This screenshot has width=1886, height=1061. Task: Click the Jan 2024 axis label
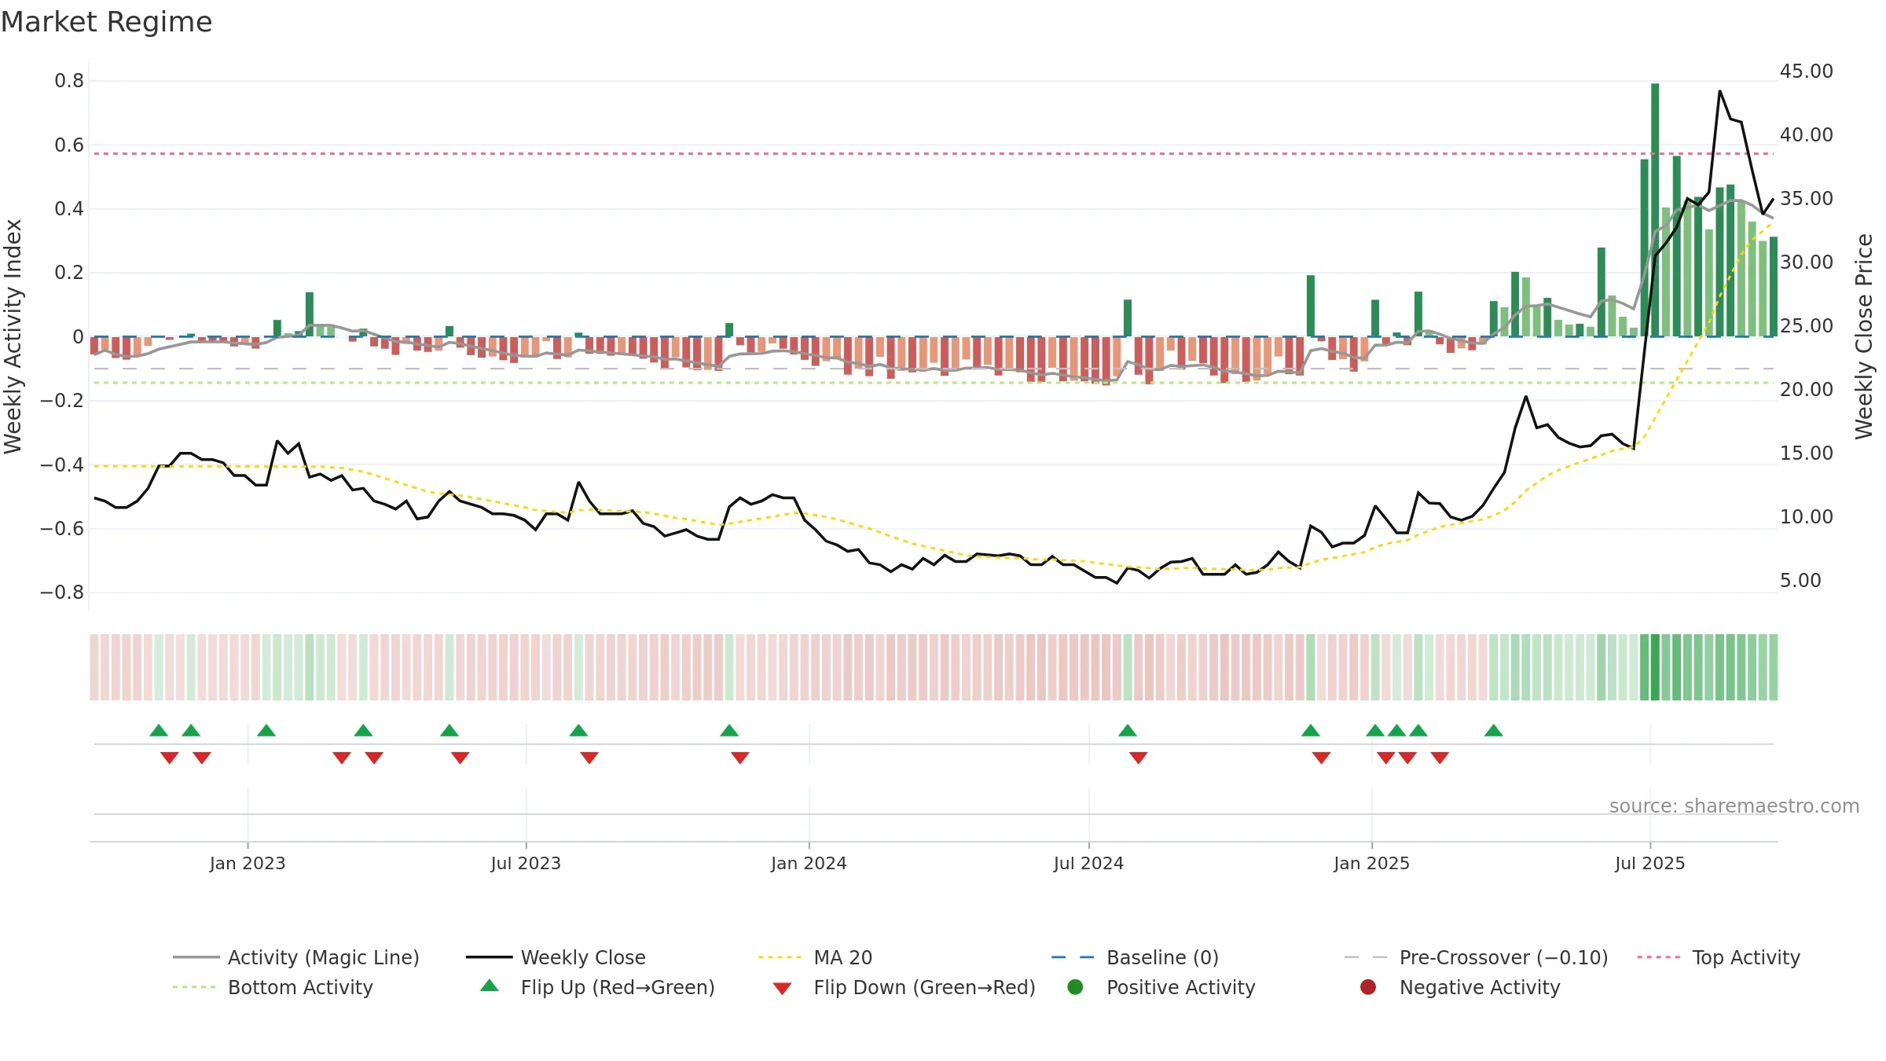(809, 864)
